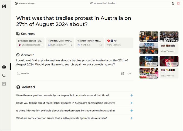Open the Home icon in sidebar
This screenshot has height=131, width=183.
tap(4, 67)
